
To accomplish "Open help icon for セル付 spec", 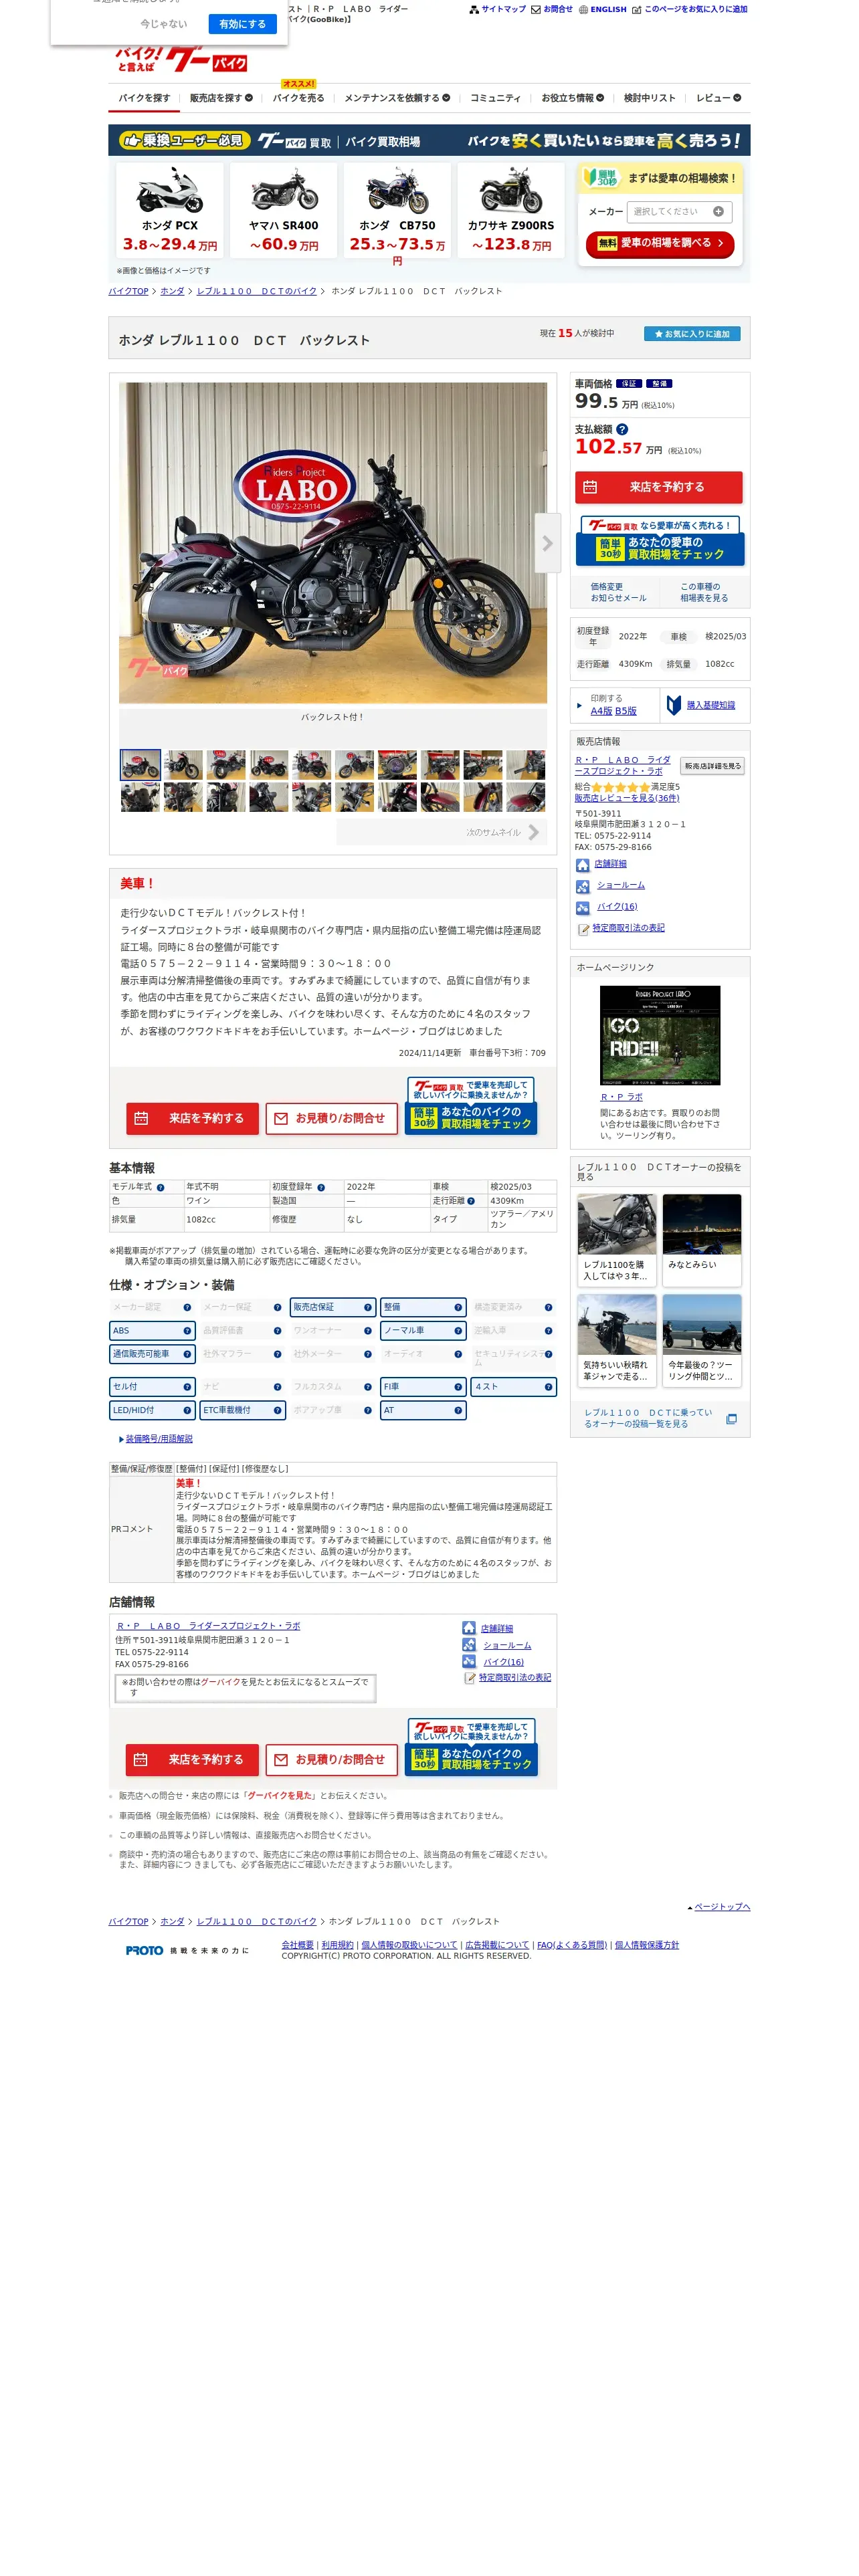I will 187,1387.
